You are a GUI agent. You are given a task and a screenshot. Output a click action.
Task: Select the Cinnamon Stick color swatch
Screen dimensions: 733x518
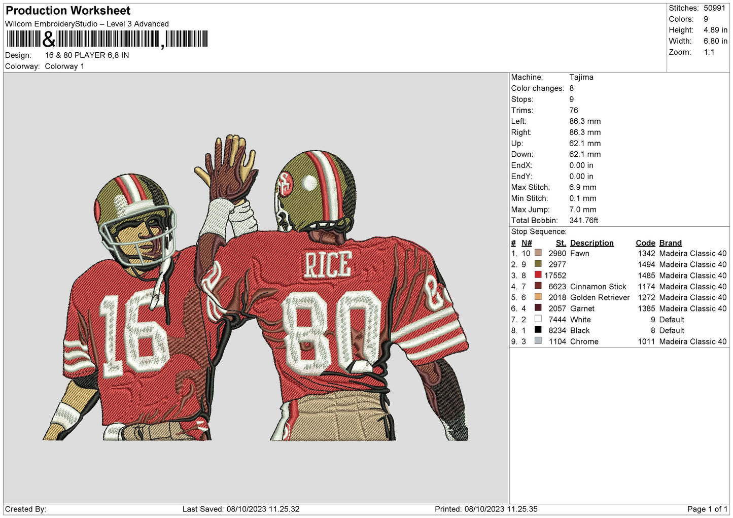(x=538, y=286)
